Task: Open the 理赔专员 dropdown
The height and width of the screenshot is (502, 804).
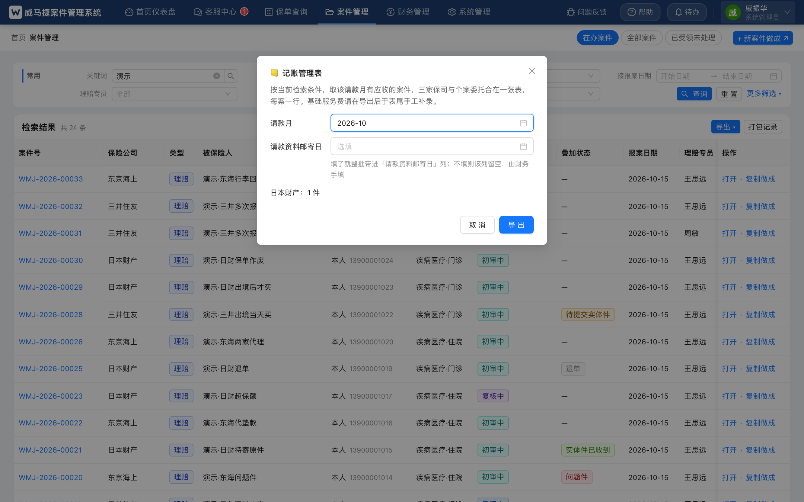Action: pos(174,94)
